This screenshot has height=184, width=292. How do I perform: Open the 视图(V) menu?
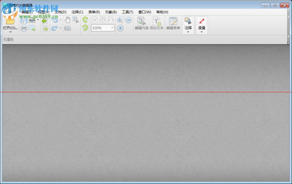[x=44, y=12]
